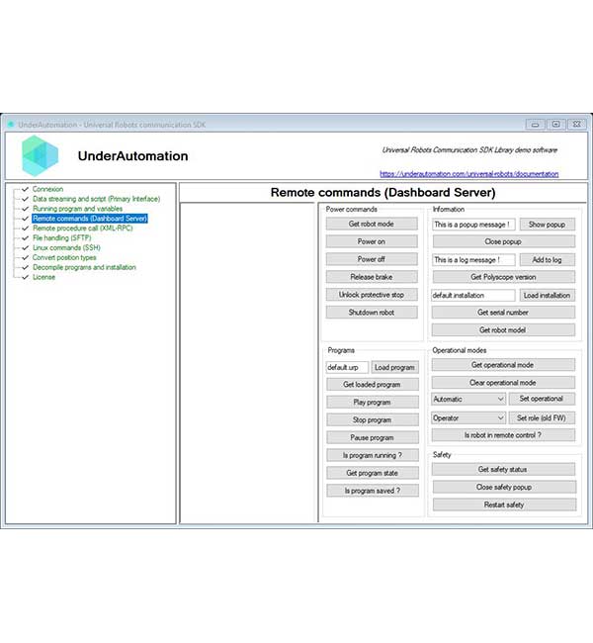593x643 pixels.
Task: Open Remote procedure call (XML-RPC)
Action: click(83, 228)
